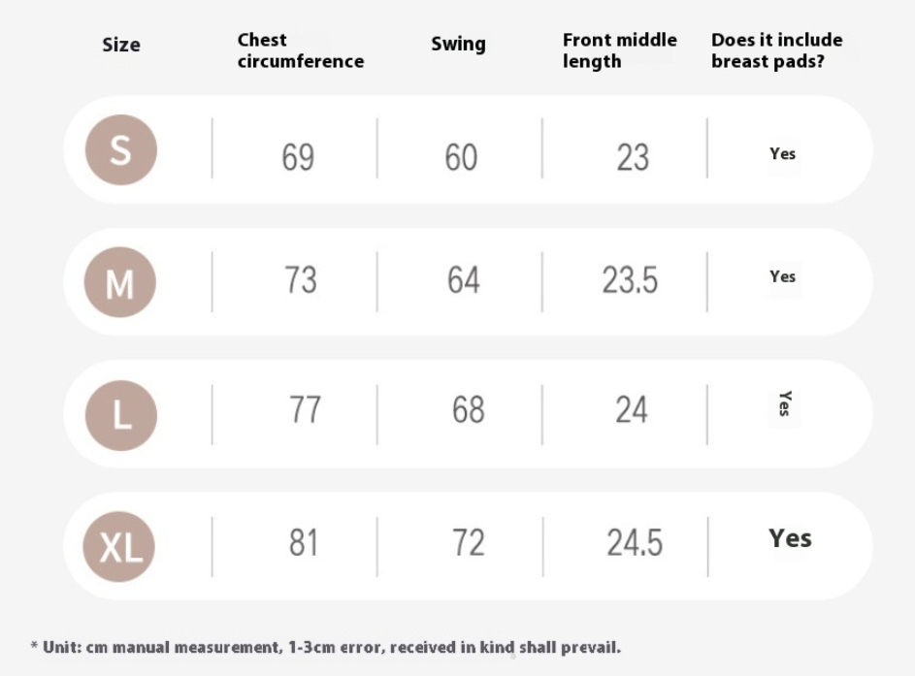Click swing value 72 in XL row
Viewport: 915px width, 676px height.
[x=468, y=542]
